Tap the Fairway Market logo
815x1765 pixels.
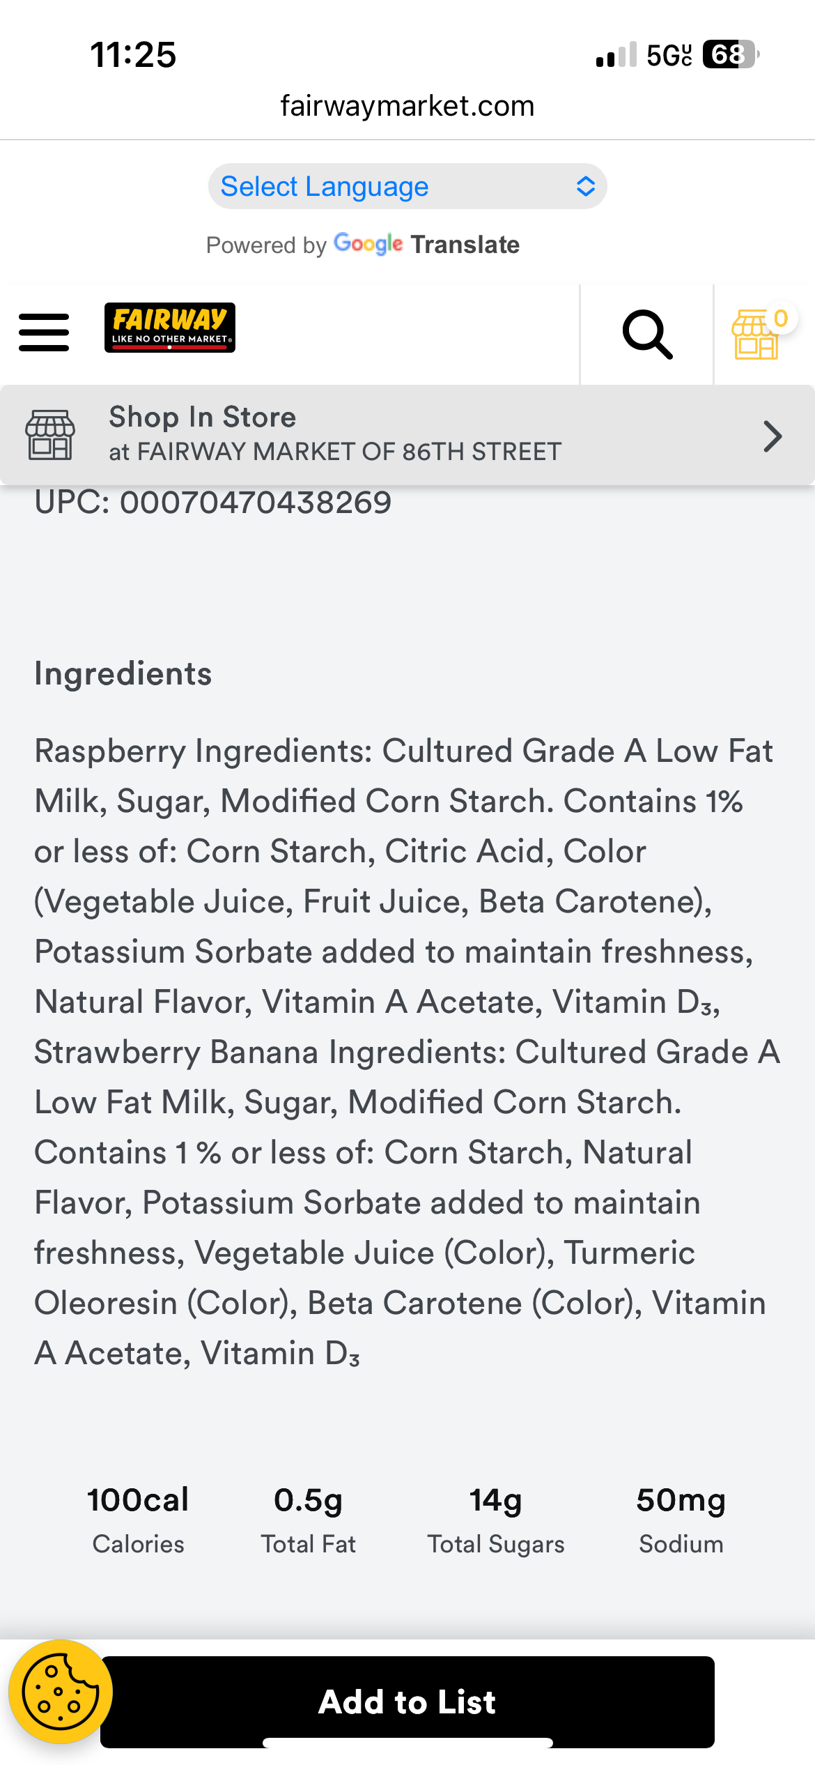[169, 328]
